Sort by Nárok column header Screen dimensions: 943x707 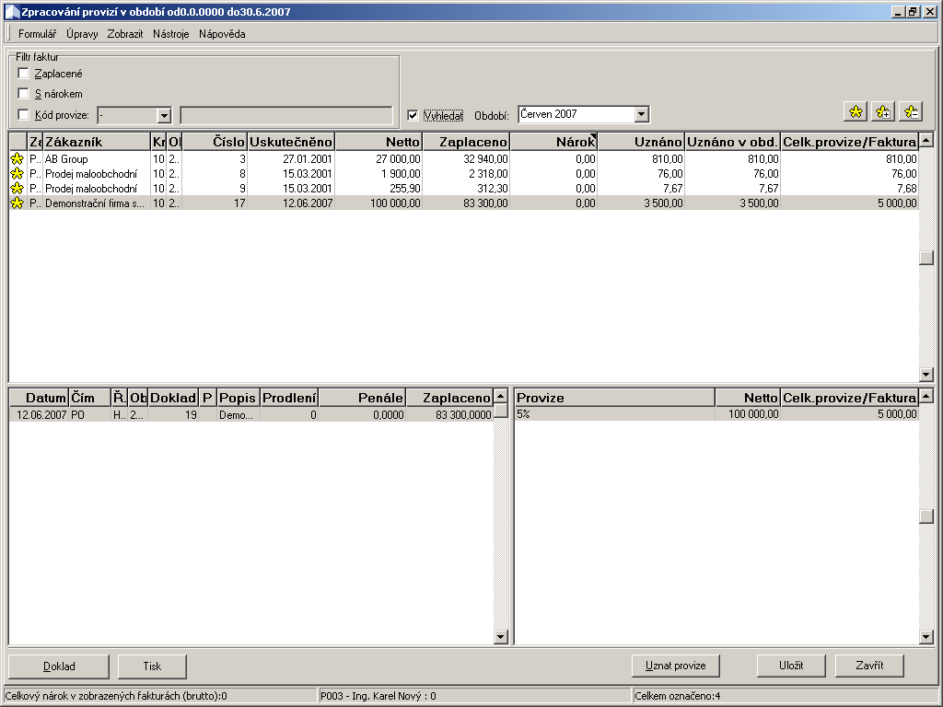click(553, 142)
